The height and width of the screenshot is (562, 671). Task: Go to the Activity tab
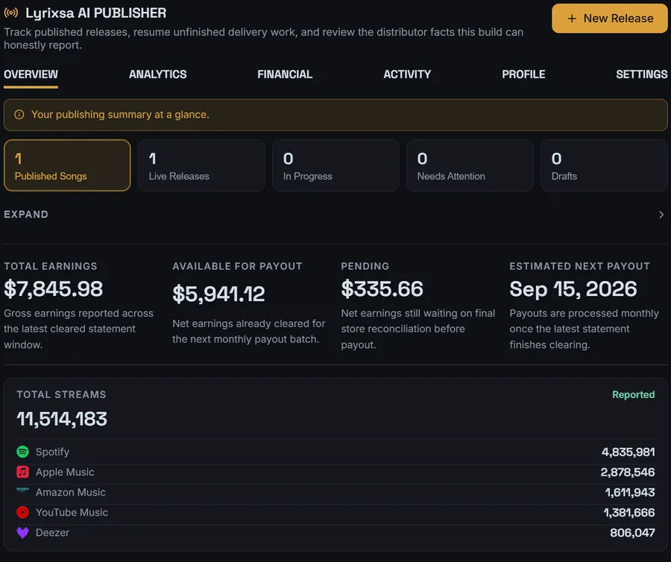pos(407,75)
